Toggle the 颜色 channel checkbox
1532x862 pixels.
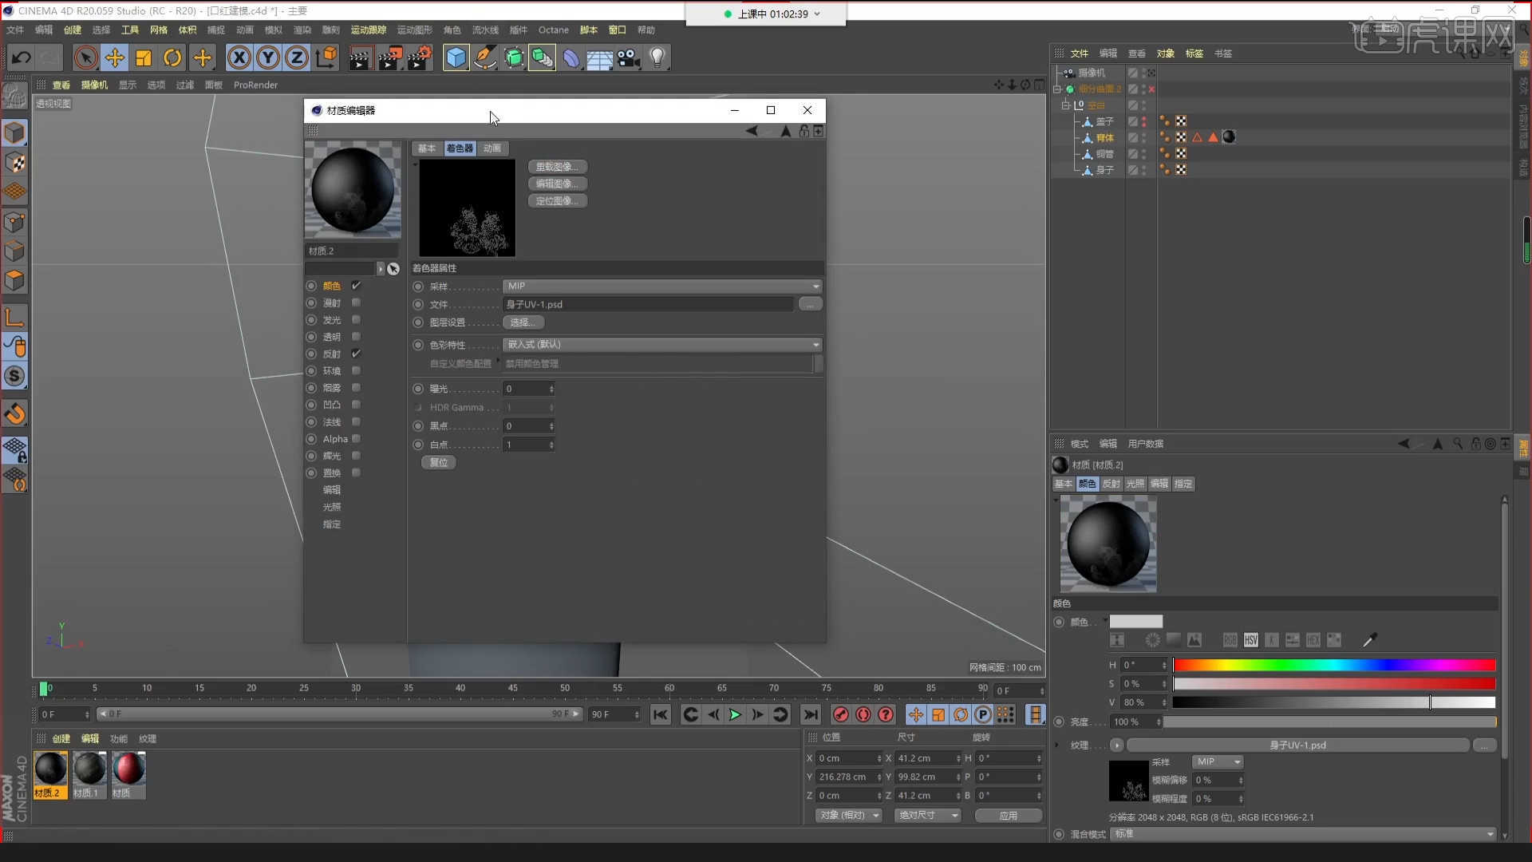click(356, 286)
